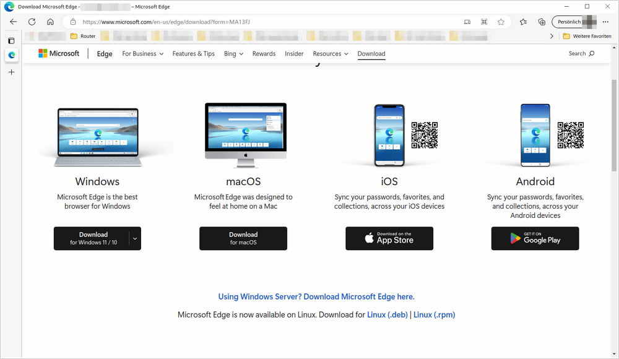The image size is (619, 359).
Task: Open the Google Play badge
Action: pos(535,238)
